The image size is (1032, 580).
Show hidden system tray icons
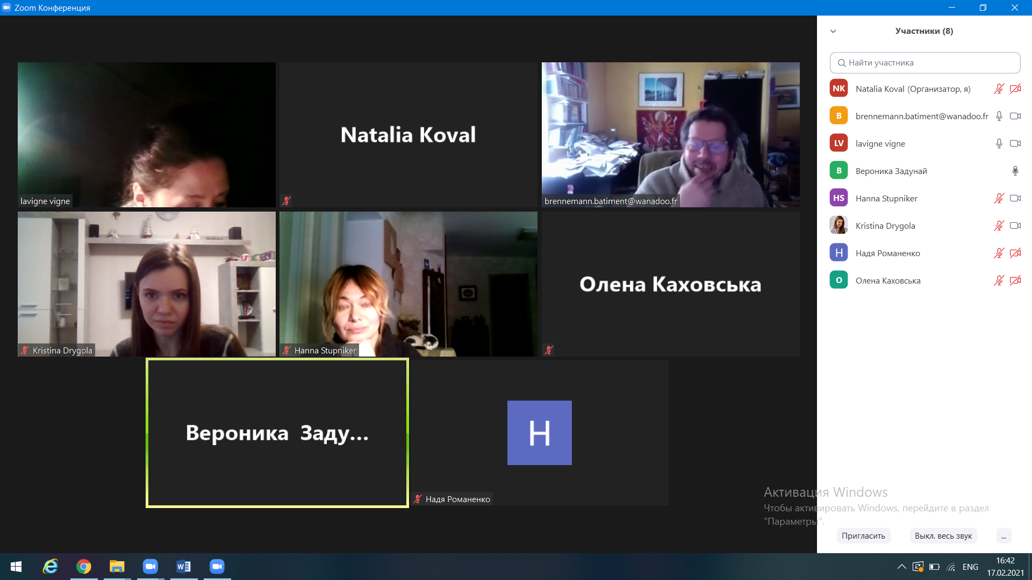click(901, 567)
